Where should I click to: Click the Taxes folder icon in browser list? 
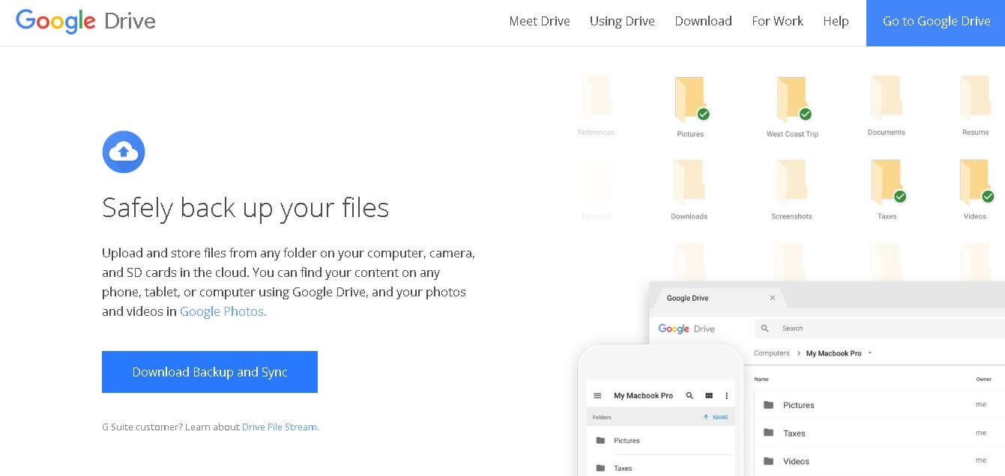[768, 433]
